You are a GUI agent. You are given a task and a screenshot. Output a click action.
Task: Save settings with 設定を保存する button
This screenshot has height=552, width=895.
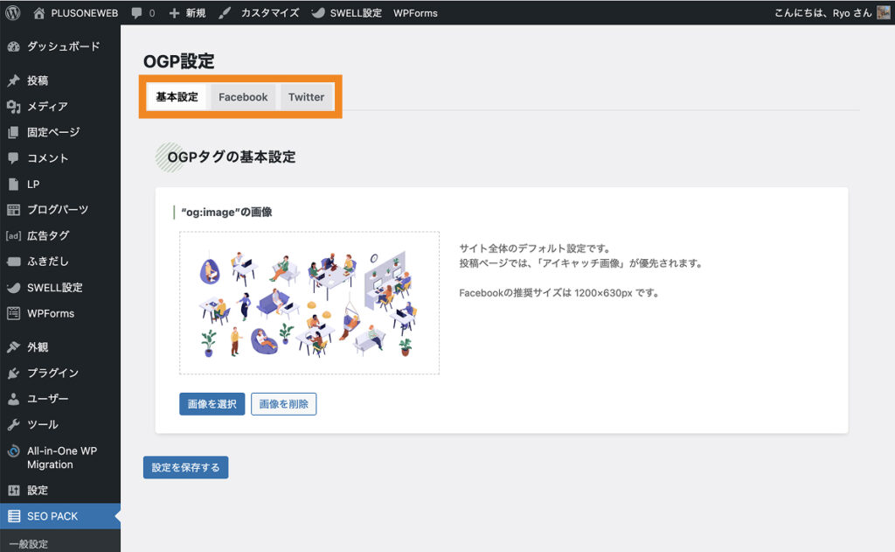click(185, 467)
